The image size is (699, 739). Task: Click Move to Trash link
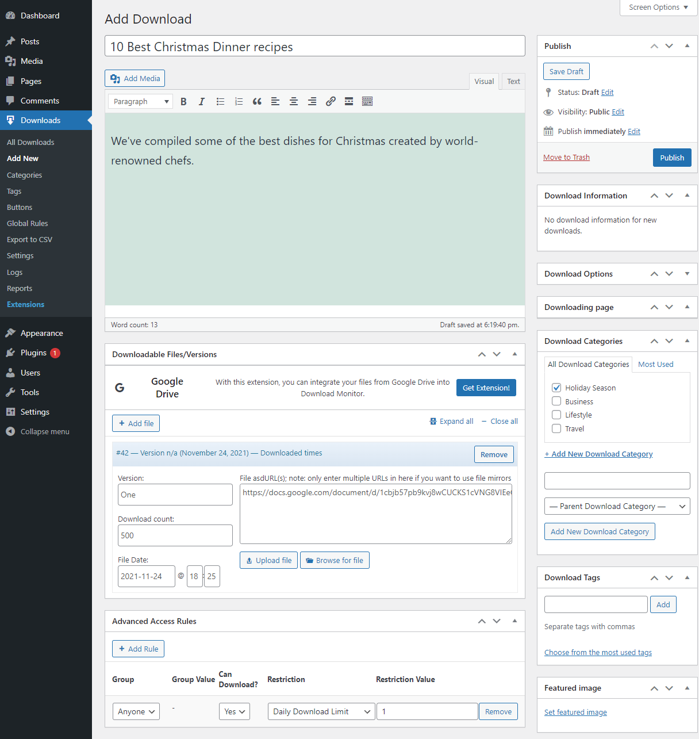coord(566,157)
